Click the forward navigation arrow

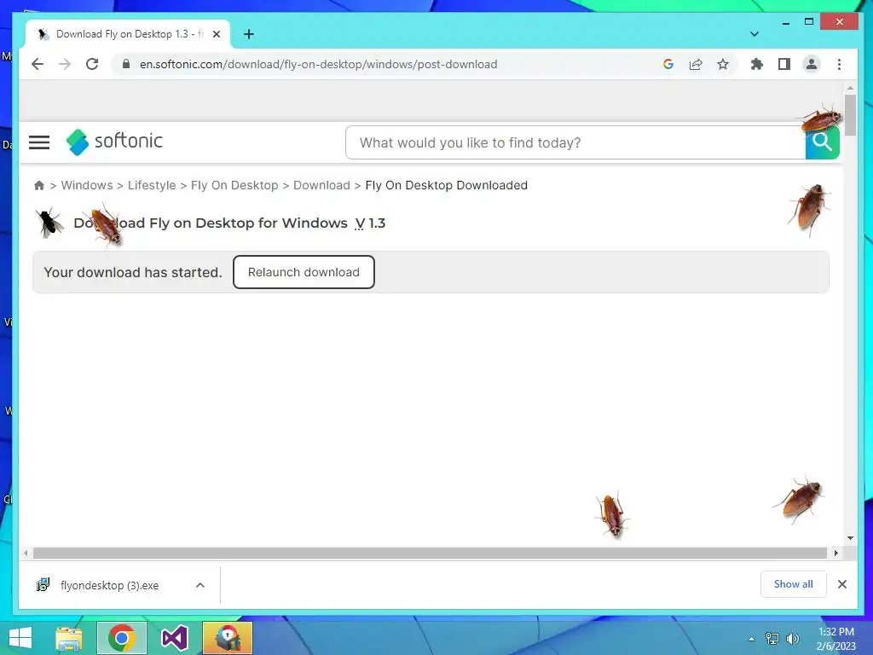click(x=65, y=64)
